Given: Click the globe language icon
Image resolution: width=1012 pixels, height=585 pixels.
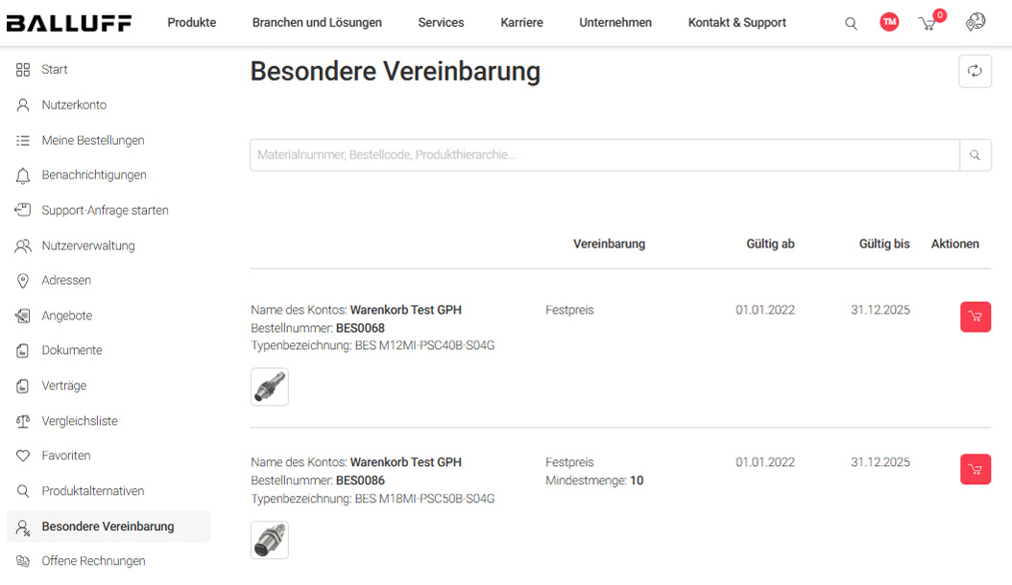Looking at the screenshot, I should pos(976,22).
